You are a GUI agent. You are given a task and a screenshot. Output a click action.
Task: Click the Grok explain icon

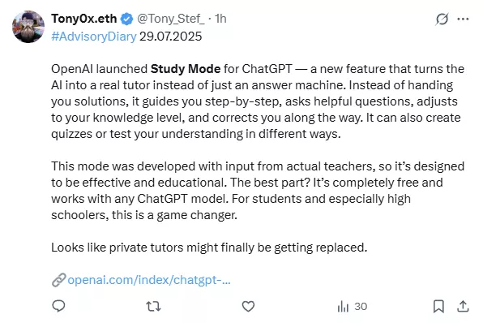pyautogui.click(x=442, y=19)
